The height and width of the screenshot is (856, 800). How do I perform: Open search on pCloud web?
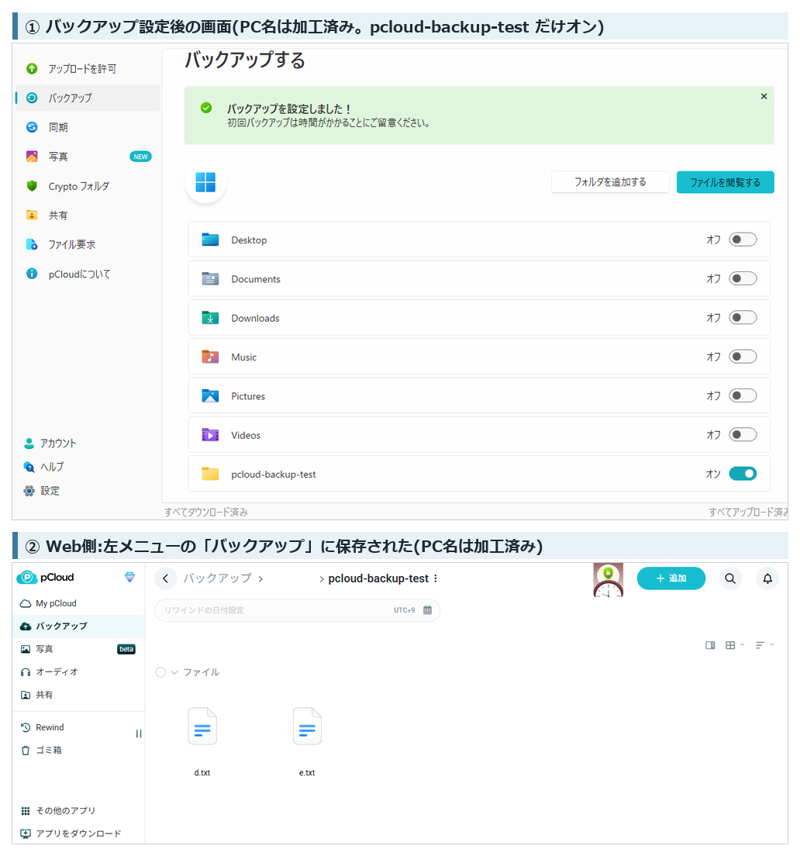[730, 578]
